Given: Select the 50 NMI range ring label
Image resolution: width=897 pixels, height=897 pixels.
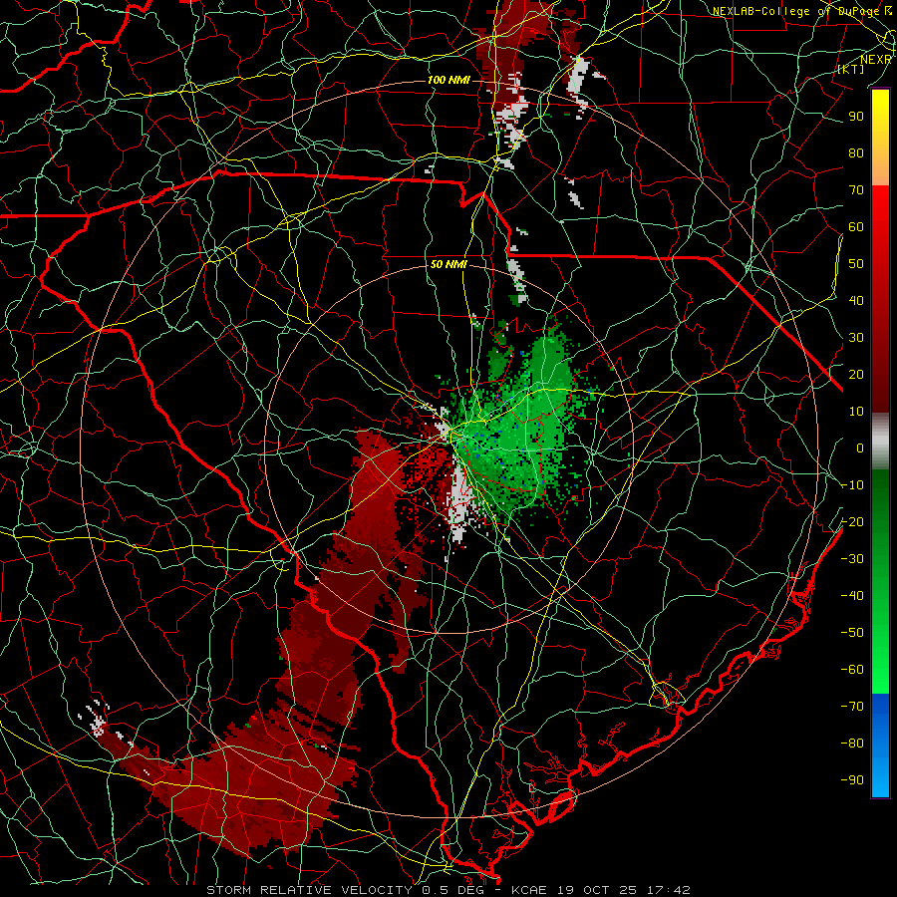Looking at the screenshot, I should [x=448, y=264].
